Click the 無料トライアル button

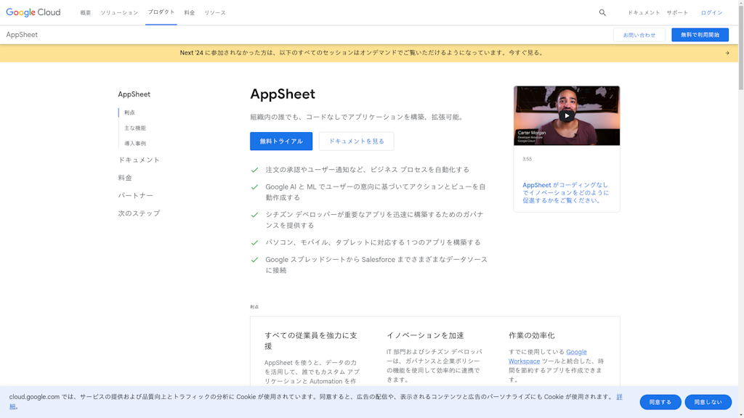pos(281,142)
